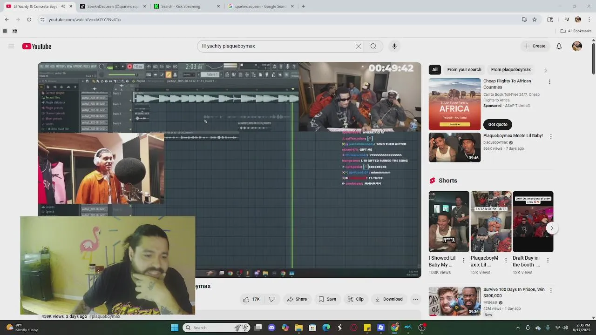Open the 5 Star Concrete short
The width and height of the screenshot is (596, 335).
[491, 221]
